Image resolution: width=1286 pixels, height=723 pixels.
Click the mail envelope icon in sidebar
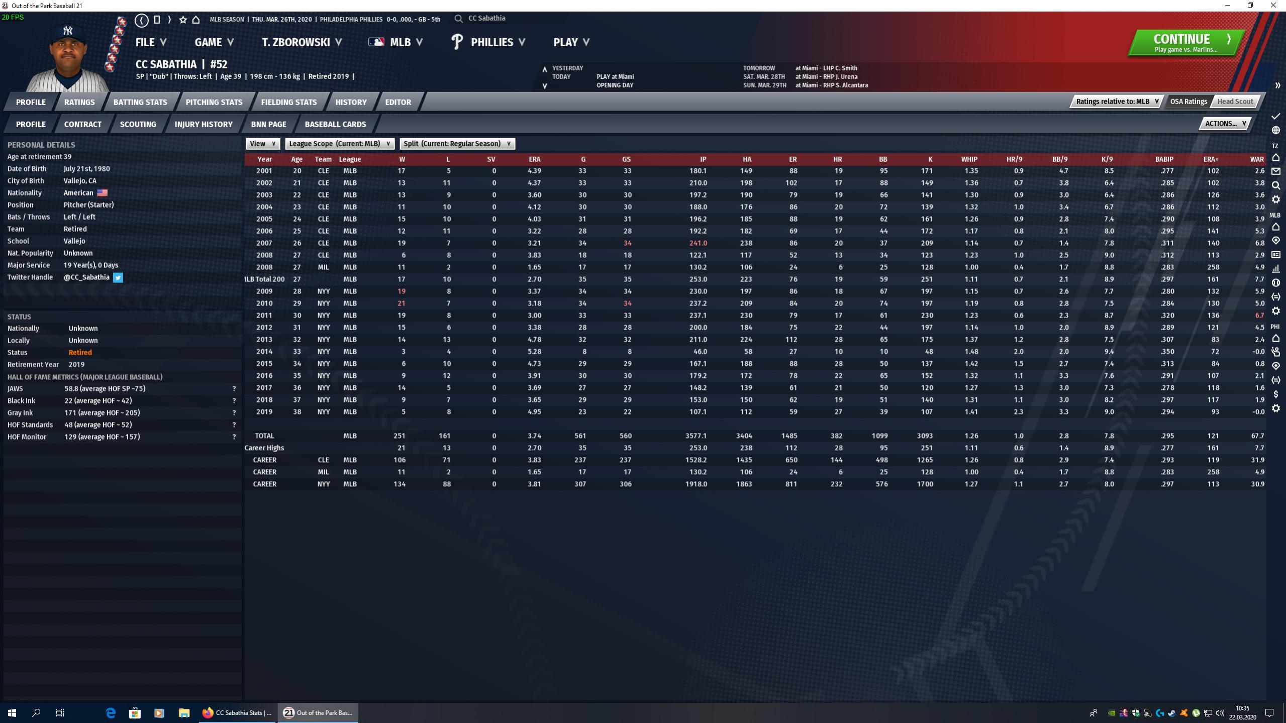[x=1275, y=171]
